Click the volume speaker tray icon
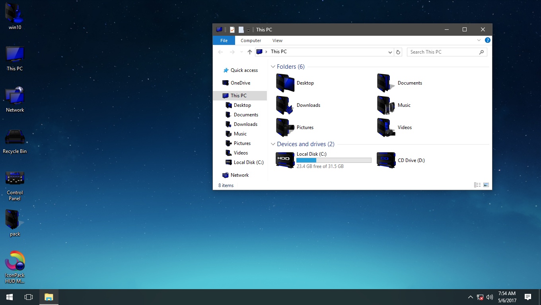Screen dimensions: 541x305 [490, 297]
